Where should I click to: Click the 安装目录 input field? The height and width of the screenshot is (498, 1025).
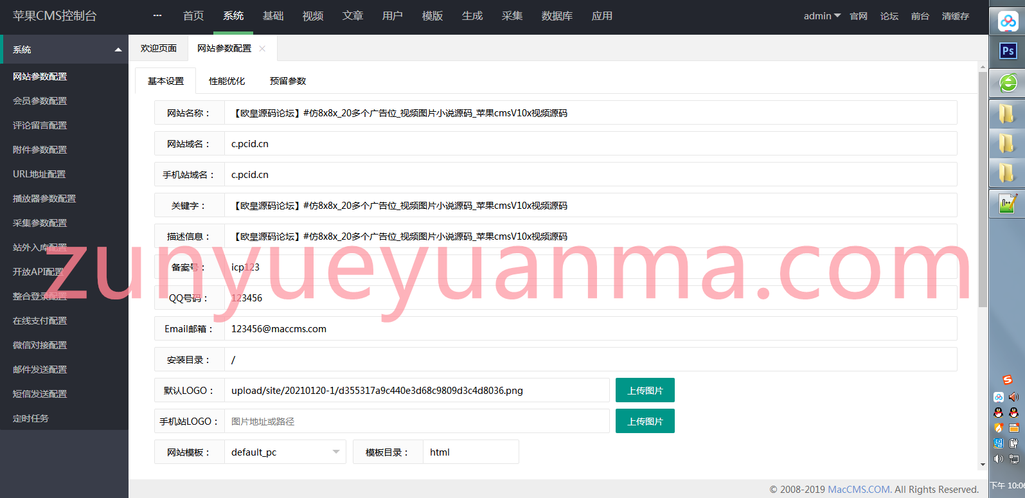click(591, 359)
